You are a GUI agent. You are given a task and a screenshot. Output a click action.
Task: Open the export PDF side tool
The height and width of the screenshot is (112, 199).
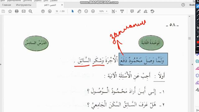(197, 61)
